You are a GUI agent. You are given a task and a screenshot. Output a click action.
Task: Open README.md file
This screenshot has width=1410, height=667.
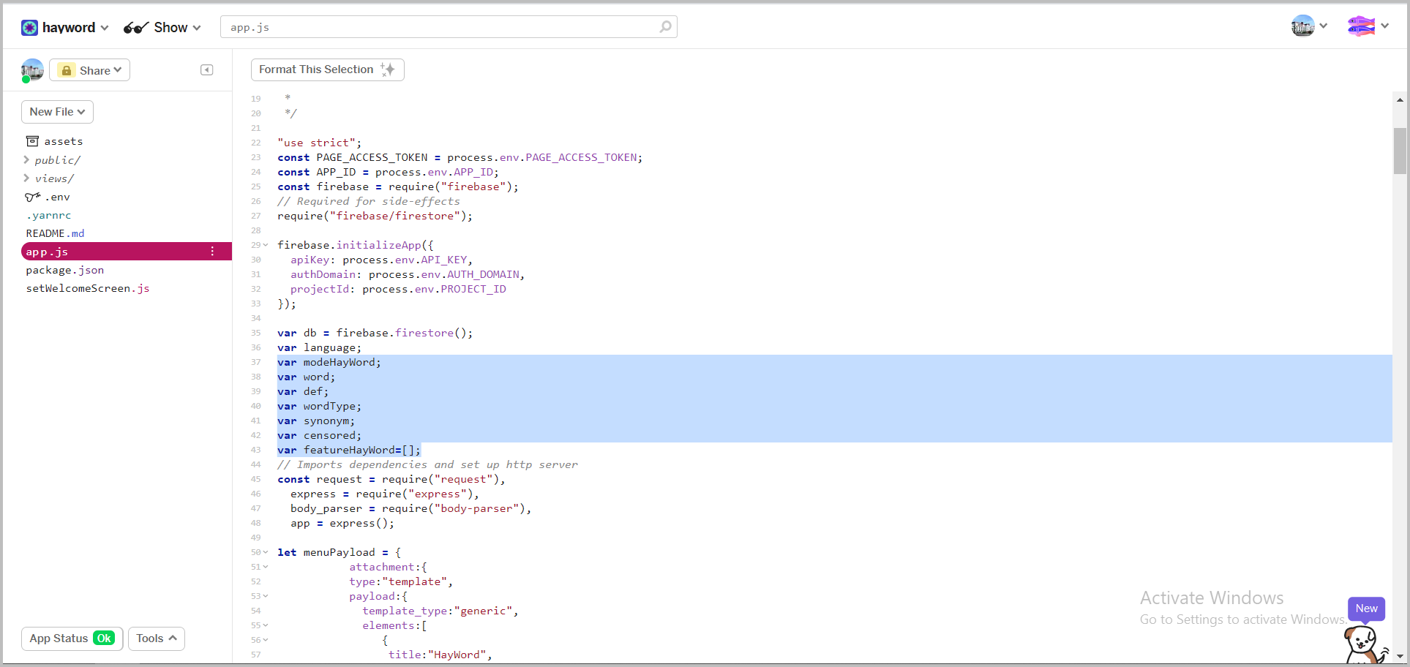[x=56, y=233]
